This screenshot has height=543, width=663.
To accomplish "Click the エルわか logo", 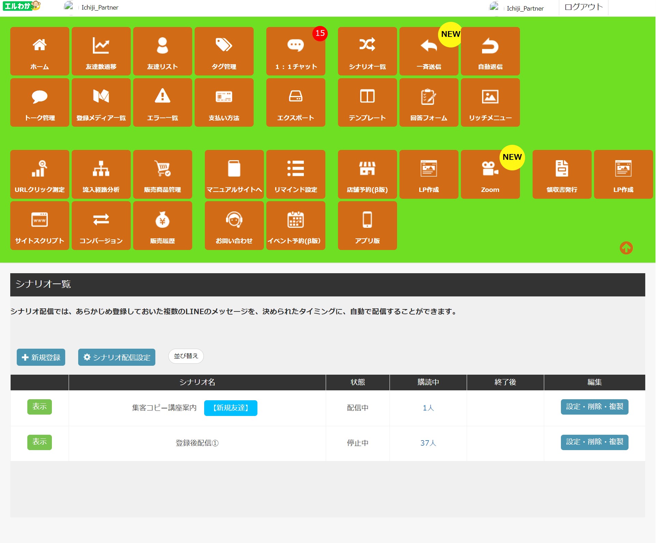I will 22,5.
